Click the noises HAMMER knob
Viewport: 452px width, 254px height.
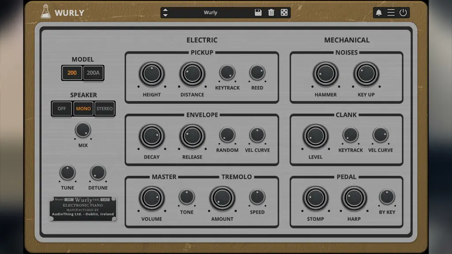coord(325,74)
